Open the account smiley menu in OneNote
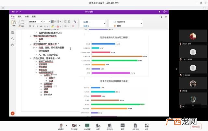Viewport: 208px width, 131px height. coord(164,12)
